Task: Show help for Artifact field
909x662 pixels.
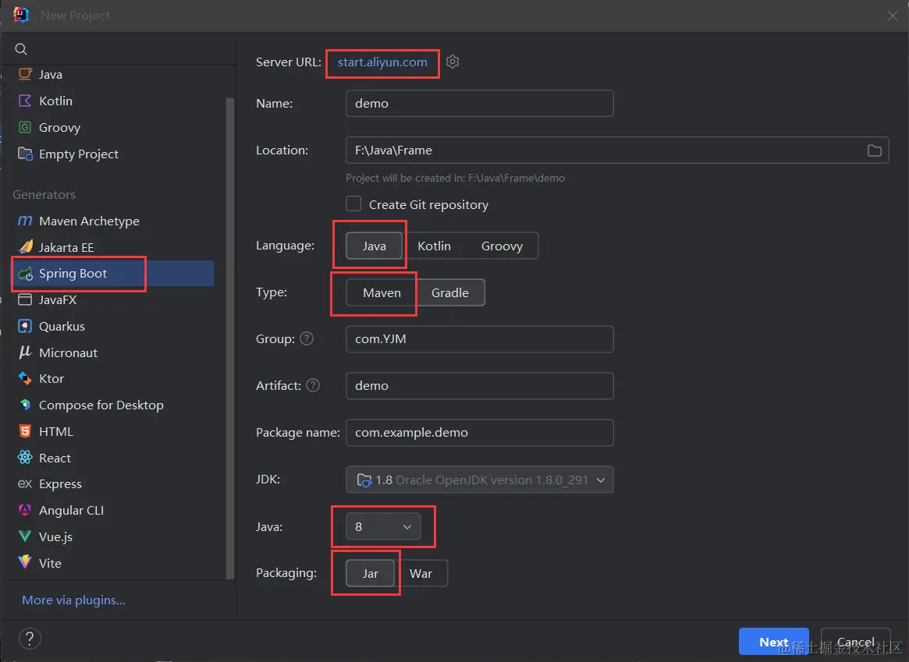Action: point(313,386)
